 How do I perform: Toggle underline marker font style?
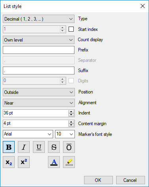[x=39, y=147]
